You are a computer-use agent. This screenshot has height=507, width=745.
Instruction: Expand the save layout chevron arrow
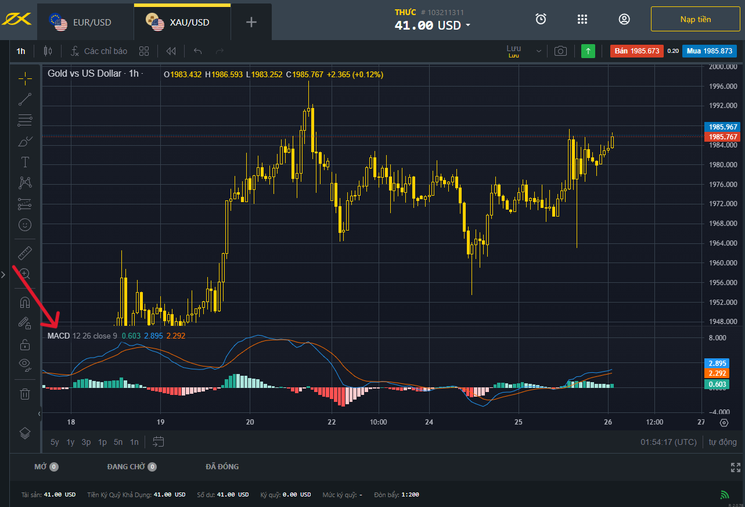[538, 51]
